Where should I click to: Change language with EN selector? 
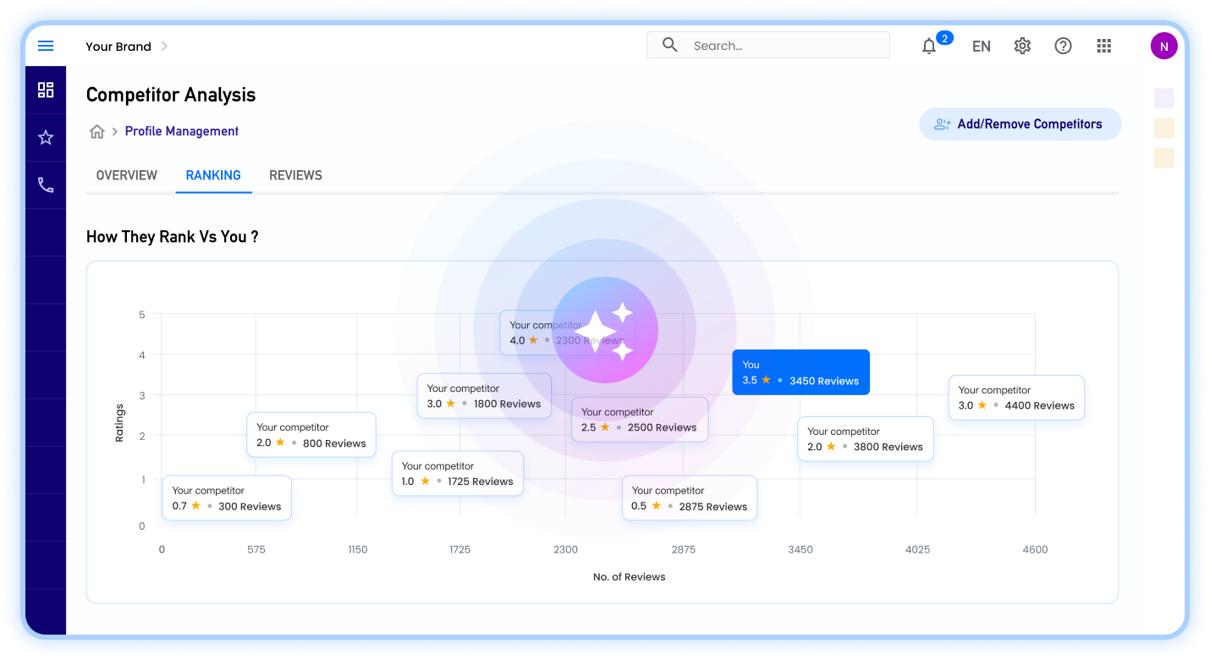982,47
